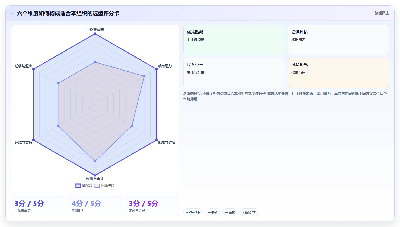The height and width of the screenshot is (227, 400).
Task: Open the 谨慎评估 card
Action: click(x=338, y=40)
